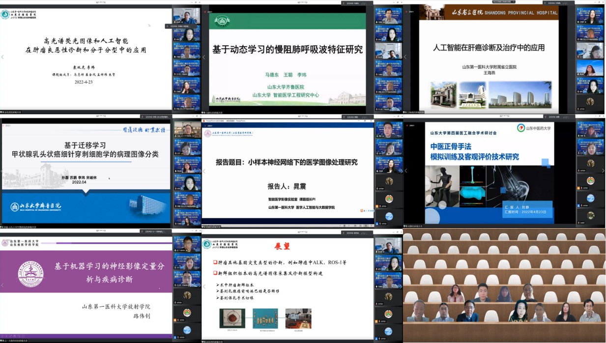The height and width of the screenshot is (343, 606).
Task: Click purple round university seal on 神经影像 slide
Action: click(x=30, y=274)
